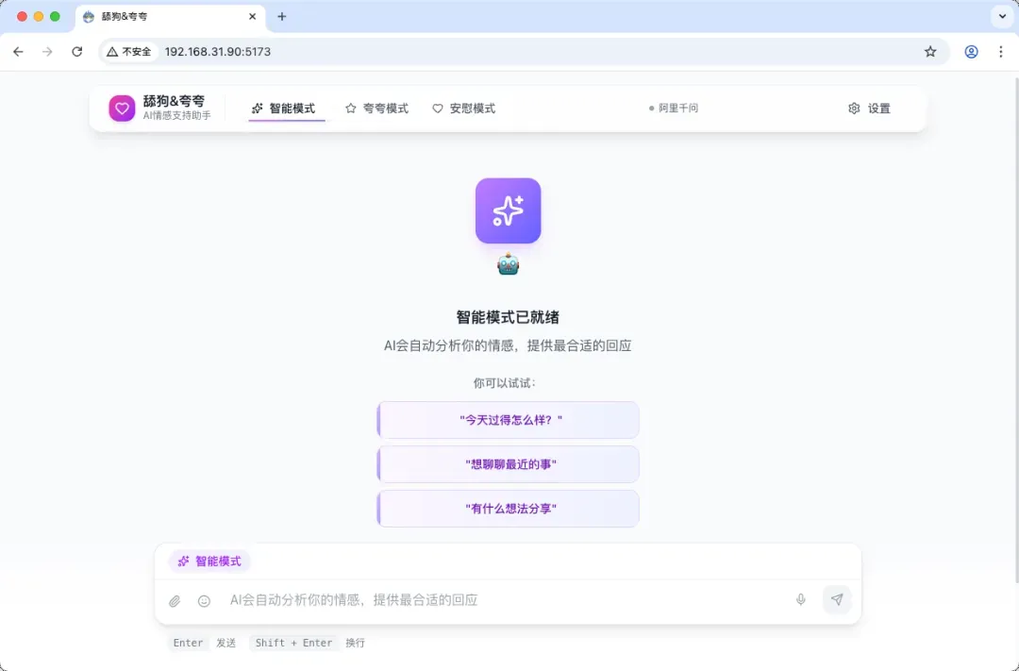Image resolution: width=1019 pixels, height=671 pixels.
Task: Open the emoji picker smiley icon
Action: [x=204, y=601]
